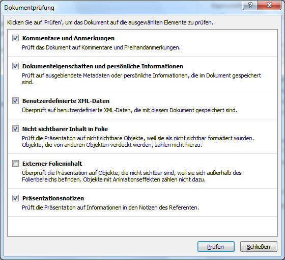
Task: Uncheck Nicht sichtbarer Inhalt in Folie checkbox
Action: [15, 128]
